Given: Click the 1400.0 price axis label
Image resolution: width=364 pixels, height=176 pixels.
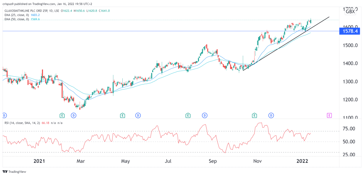Looking at the screenshot, I should click(x=350, y=63).
